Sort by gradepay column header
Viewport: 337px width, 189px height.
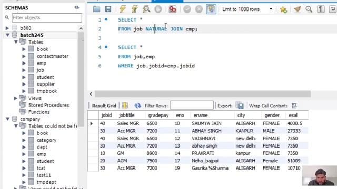[158, 115]
